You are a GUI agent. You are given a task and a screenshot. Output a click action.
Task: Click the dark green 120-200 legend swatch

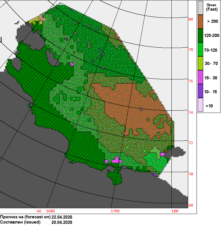point(201,36)
